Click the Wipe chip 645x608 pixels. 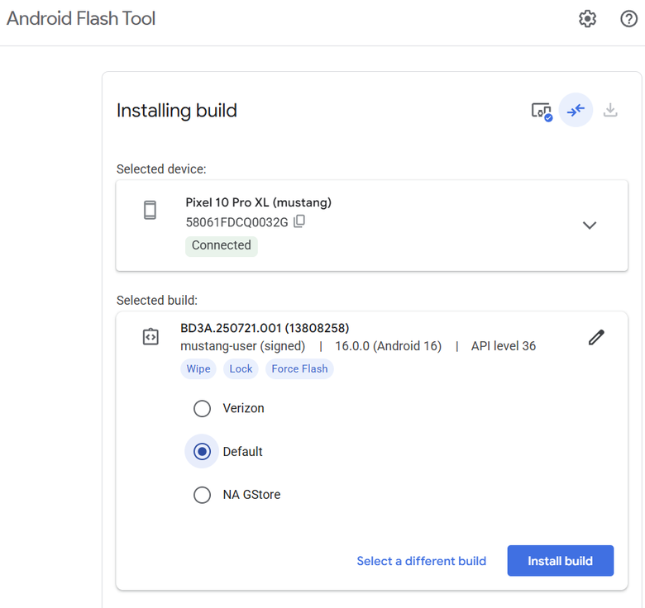pyautogui.click(x=198, y=369)
